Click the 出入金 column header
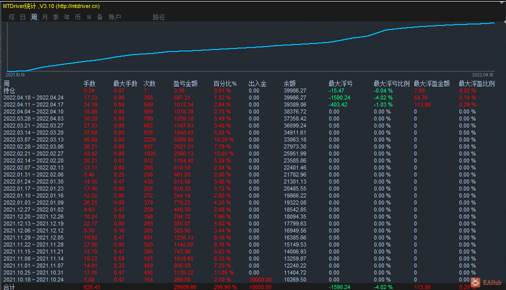Image resolution: width=506 pixels, height=290 pixels. coord(257,84)
